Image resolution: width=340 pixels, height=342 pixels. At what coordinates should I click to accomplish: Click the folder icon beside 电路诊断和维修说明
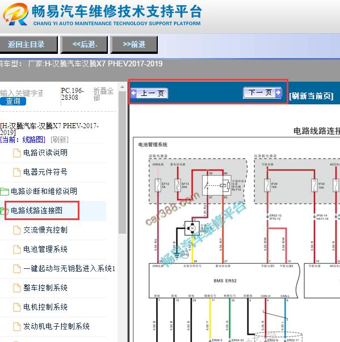click(x=5, y=192)
